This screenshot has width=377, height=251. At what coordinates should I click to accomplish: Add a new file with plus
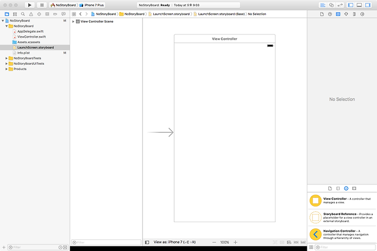tap(4, 247)
